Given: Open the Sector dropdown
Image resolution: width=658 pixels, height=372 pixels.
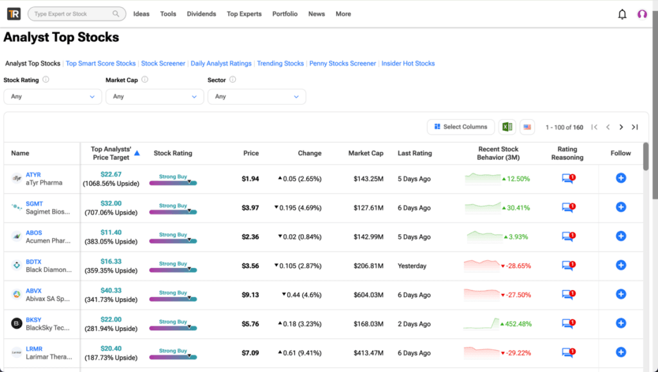Looking at the screenshot, I should click(x=256, y=96).
